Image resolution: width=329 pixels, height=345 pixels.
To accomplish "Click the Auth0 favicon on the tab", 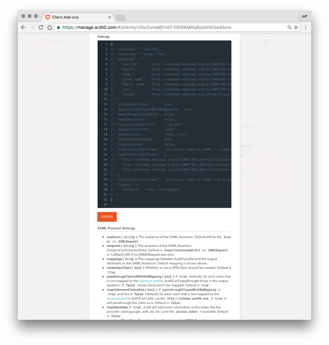I will click(48, 17).
